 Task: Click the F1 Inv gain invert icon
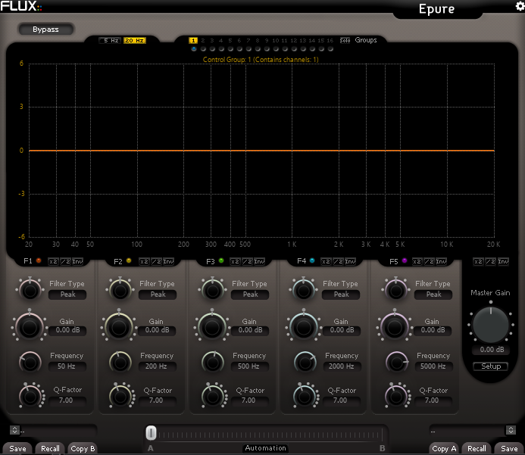[77, 261]
